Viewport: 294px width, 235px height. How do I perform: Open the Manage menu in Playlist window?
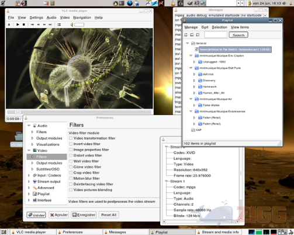[x=191, y=27]
